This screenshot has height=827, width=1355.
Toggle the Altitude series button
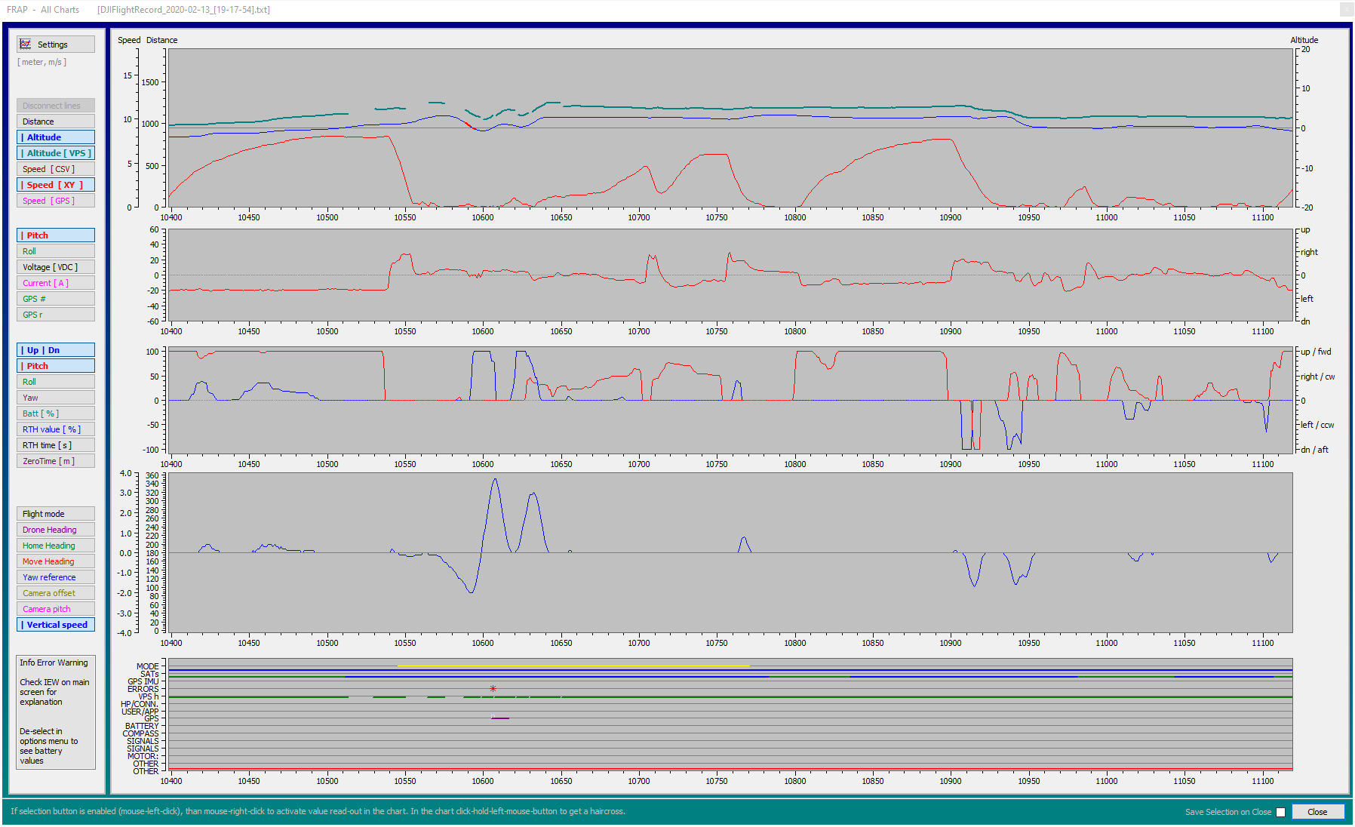click(56, 137)
